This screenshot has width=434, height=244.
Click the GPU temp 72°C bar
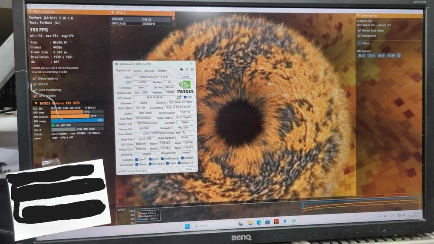point(77,112)
